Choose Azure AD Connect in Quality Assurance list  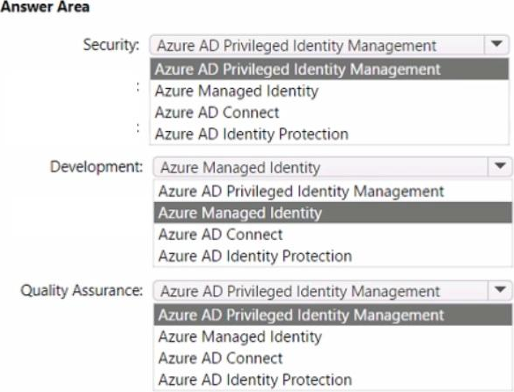click(x=333, y=359)
